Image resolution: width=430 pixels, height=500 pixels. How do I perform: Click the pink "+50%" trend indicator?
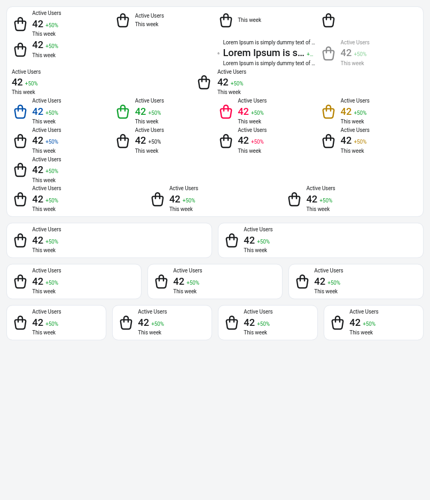(257, 142)
